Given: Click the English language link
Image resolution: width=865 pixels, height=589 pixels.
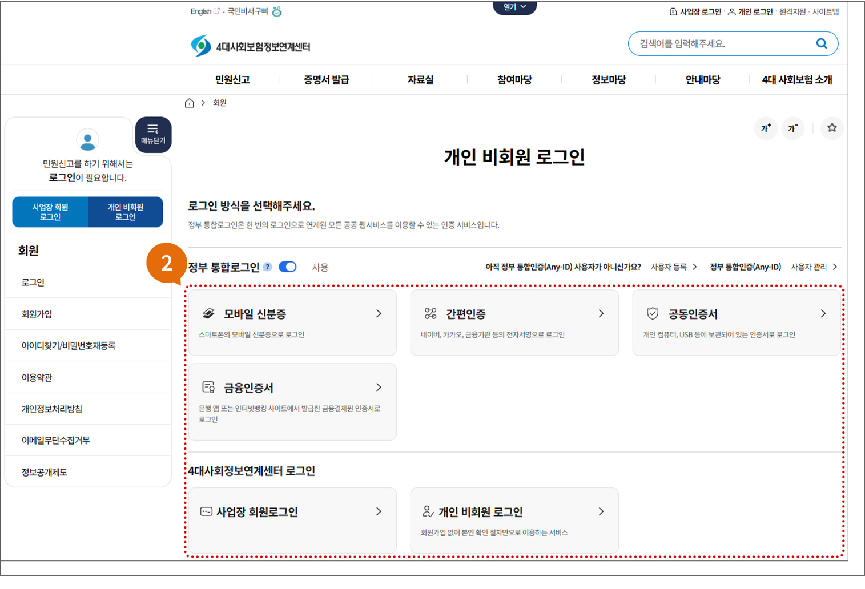Looking at the screenshot, I should 200,11.
